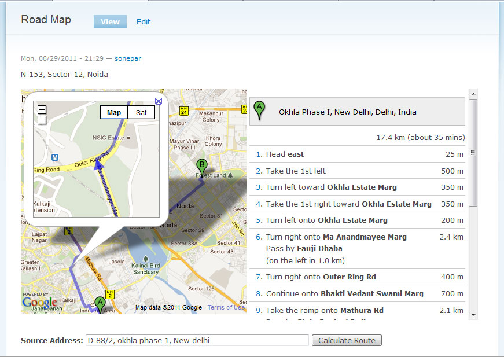Click the NSIC Estate label in popup map

(108, 138)
